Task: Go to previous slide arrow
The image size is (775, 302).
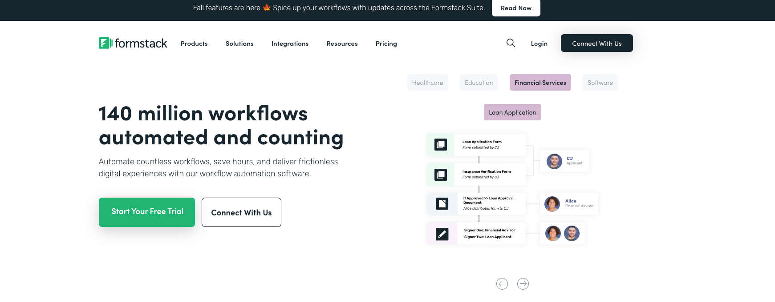Action: click(x=502, y=284)
